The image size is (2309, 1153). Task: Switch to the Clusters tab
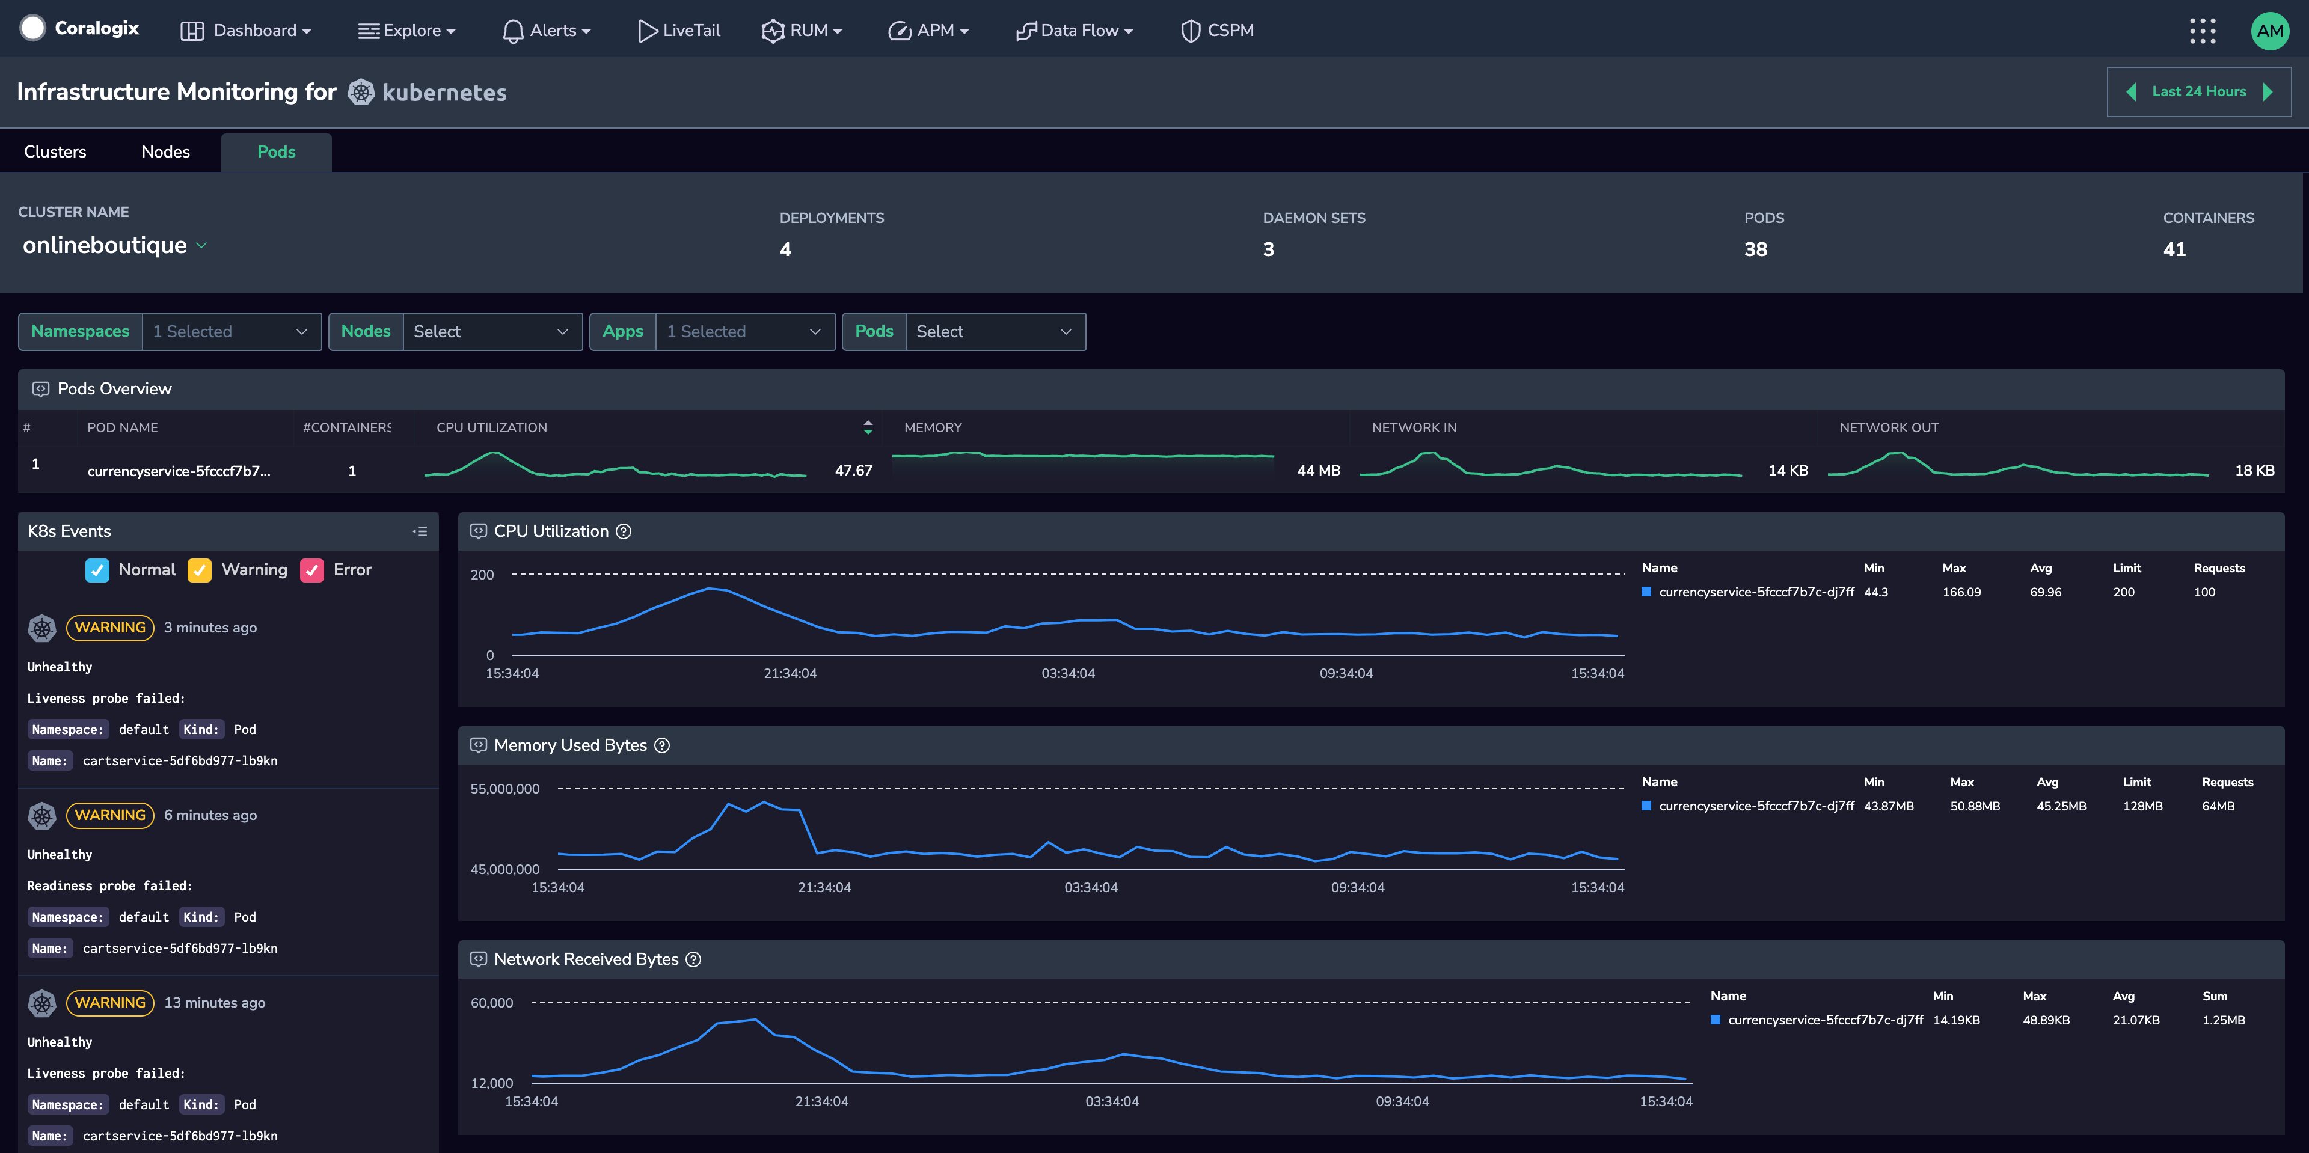click(55, 152)
